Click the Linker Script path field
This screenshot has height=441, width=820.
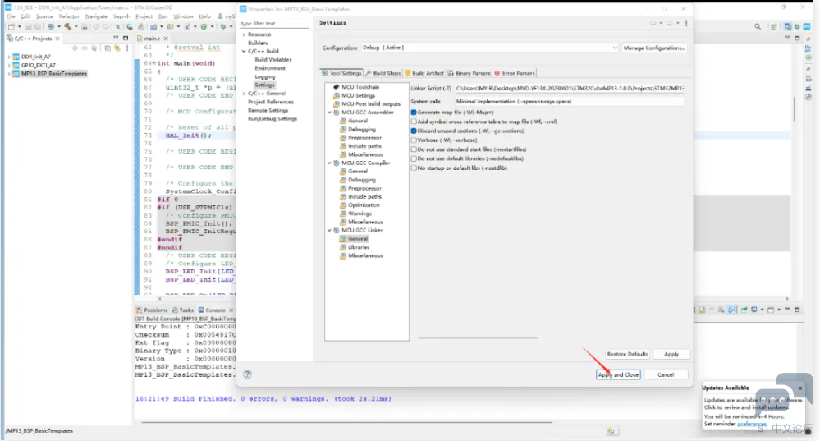(x=569, y=89)
